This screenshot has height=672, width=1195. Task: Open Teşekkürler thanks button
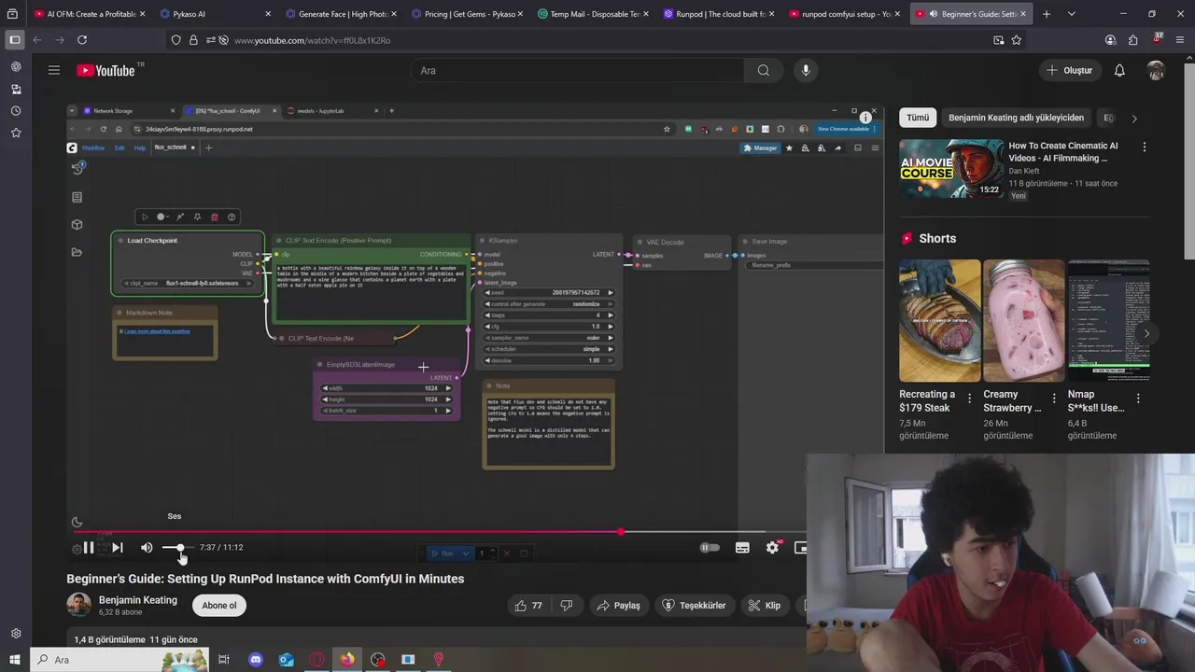pyautogui.click(x=695, y=606)
